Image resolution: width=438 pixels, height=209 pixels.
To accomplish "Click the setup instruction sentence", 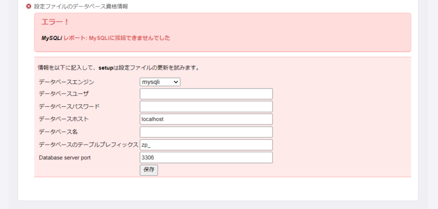I will pos(119,68).
